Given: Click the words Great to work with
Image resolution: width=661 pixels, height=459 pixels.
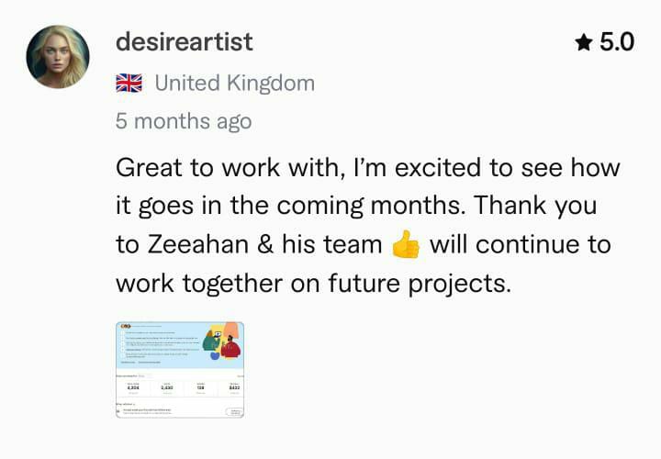Looking at the screenshot, I should 228,168.
